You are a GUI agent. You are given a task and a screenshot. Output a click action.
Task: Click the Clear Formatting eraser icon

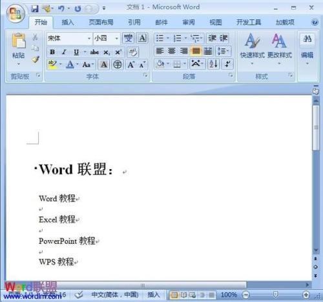[133, 52]
